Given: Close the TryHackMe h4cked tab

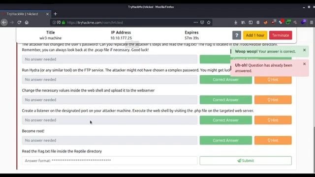Looking at the screenshot, I should pos(47,14).
